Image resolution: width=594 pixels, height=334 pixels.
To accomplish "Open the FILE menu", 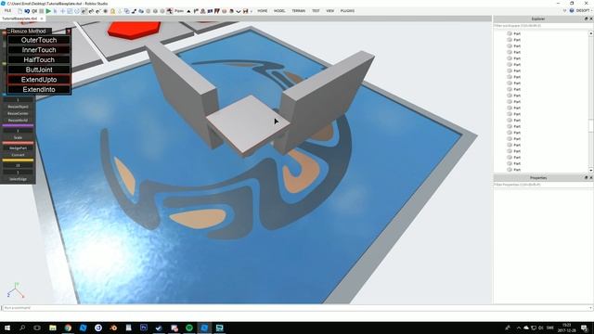I will (x=7, y=11).
